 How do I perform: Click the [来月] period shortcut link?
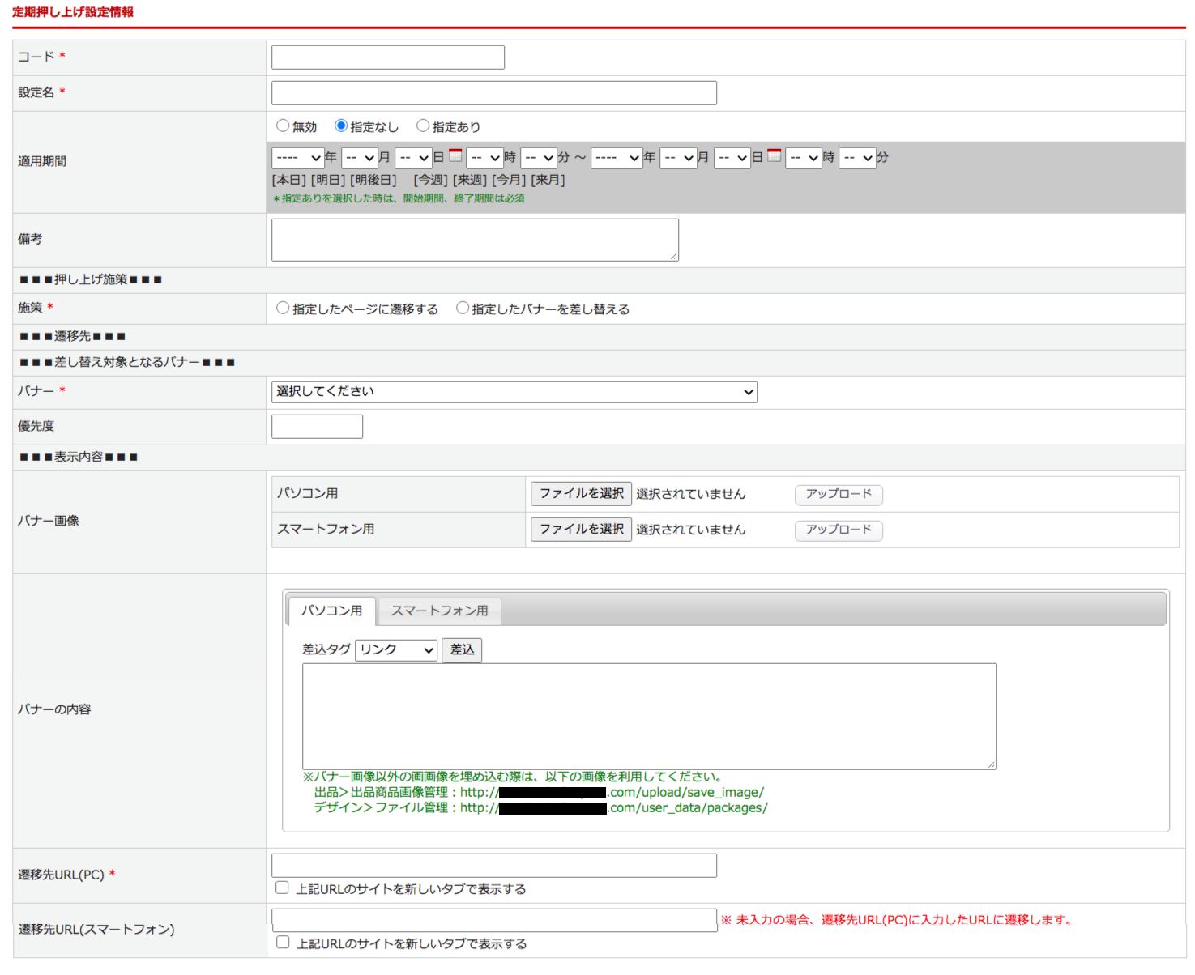pyautogui.click(x=548, y=180)
